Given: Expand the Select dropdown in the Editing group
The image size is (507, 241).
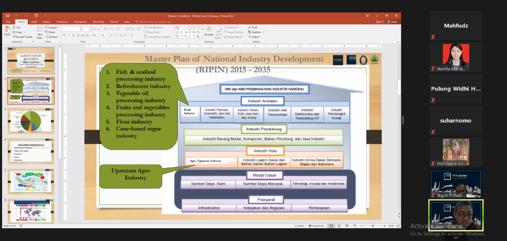Looking at the screenshot, I should pyautogui.click(x=254, y=37).
